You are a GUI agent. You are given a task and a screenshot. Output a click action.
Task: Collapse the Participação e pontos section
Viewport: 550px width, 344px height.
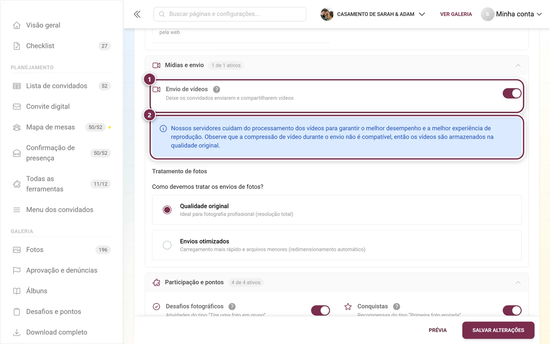518,282
